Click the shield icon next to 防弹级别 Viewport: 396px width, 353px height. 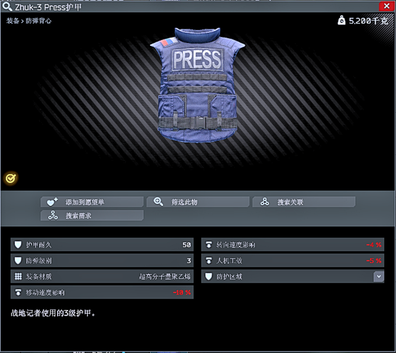pyautogui.click(x=18, y=261)
